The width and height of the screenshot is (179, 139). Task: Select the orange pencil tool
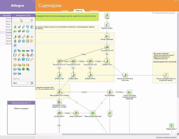tap(24, 37)
